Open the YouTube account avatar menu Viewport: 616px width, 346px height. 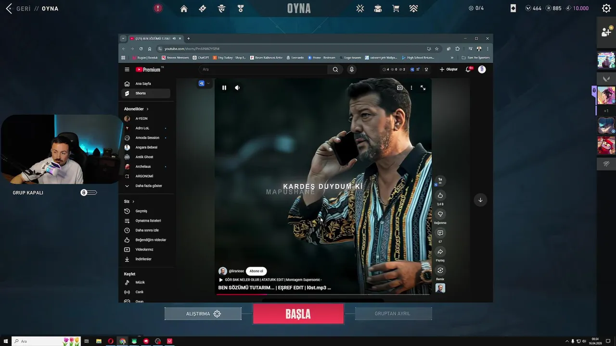tap(482, 69)
